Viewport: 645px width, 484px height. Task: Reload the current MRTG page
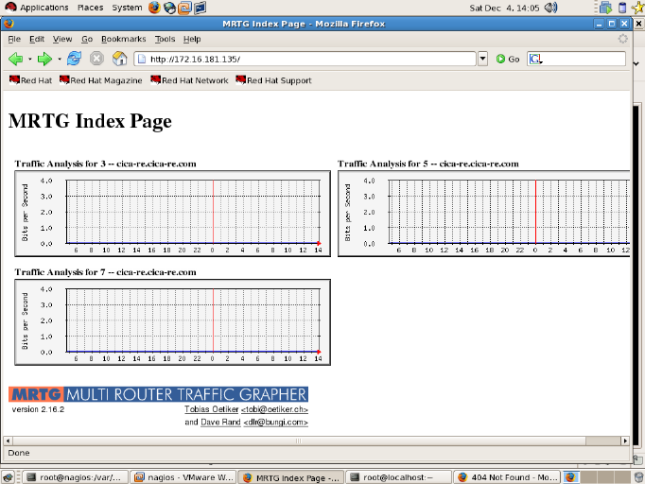74,59
